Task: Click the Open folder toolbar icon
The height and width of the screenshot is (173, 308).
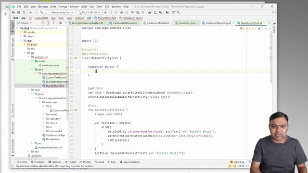Action: (x=13, y=12)
